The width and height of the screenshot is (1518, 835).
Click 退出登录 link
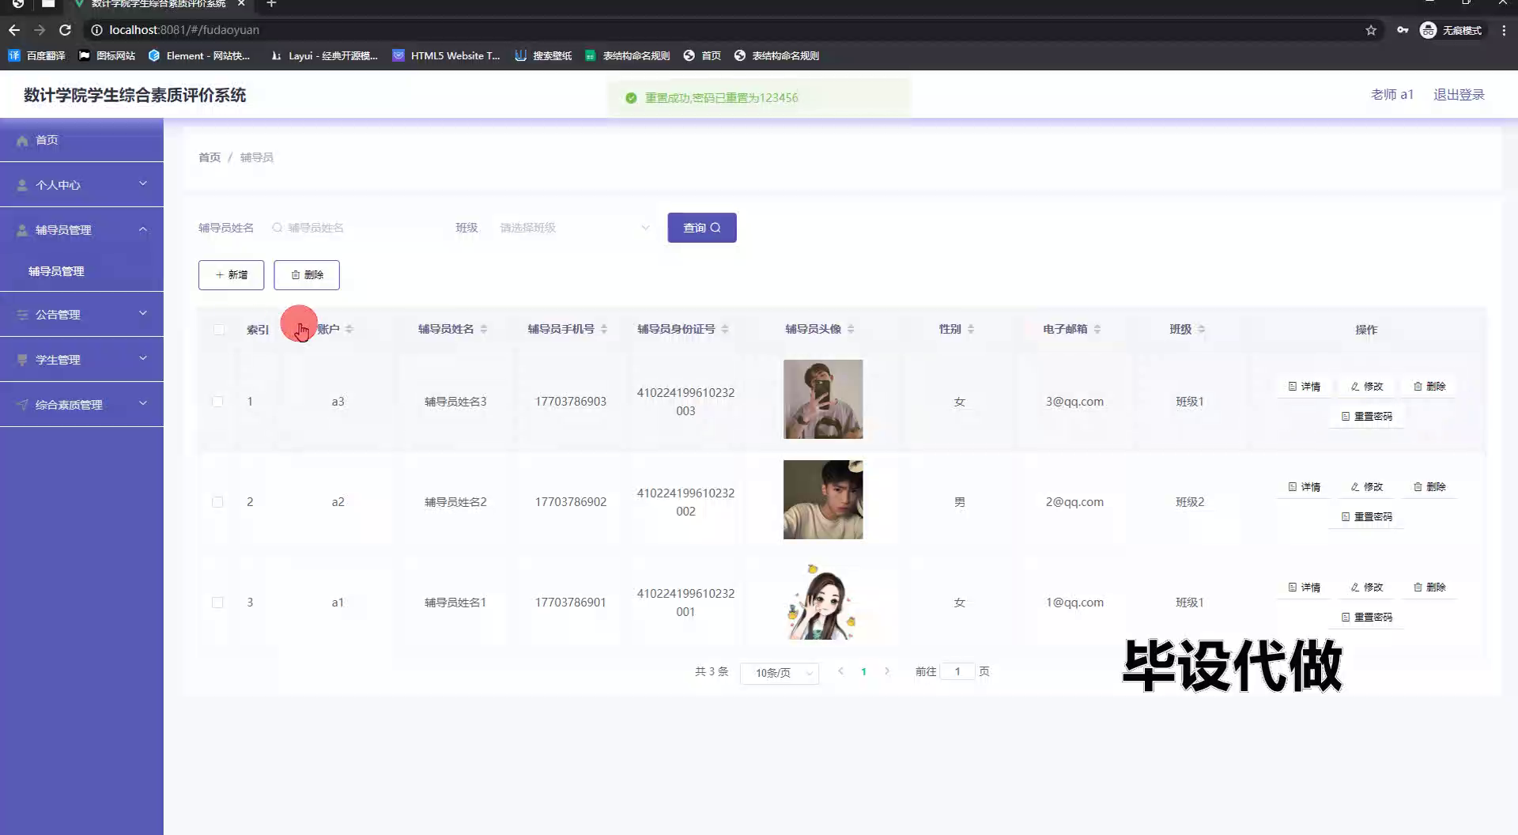1459,94
